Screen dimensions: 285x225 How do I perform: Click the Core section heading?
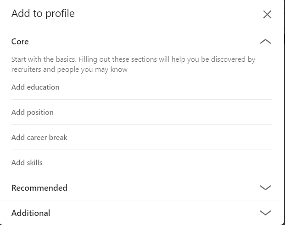20,42
